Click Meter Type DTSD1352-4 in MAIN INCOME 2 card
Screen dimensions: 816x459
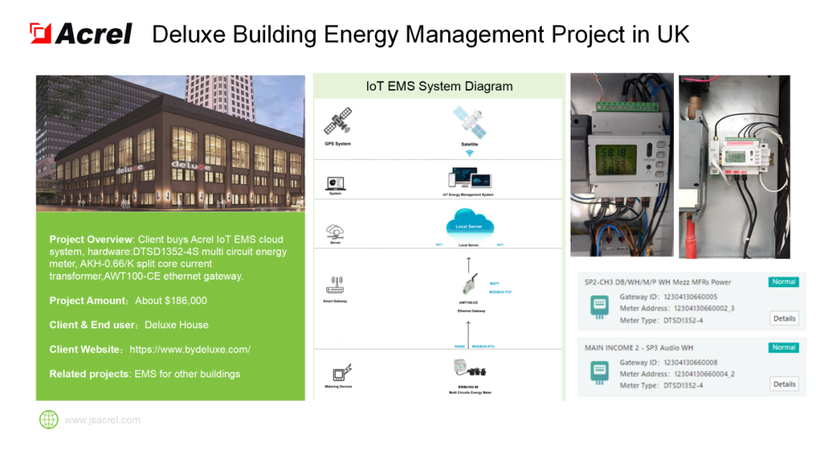(661, 385)
